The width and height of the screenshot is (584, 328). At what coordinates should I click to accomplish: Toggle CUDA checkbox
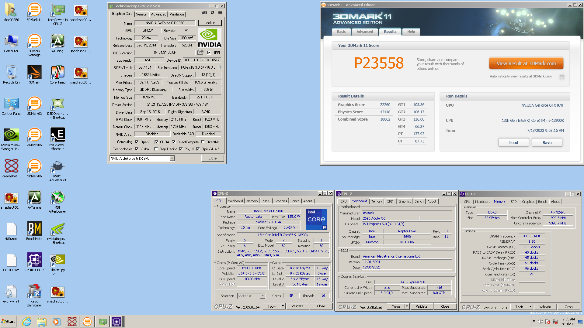click(156, 142)
